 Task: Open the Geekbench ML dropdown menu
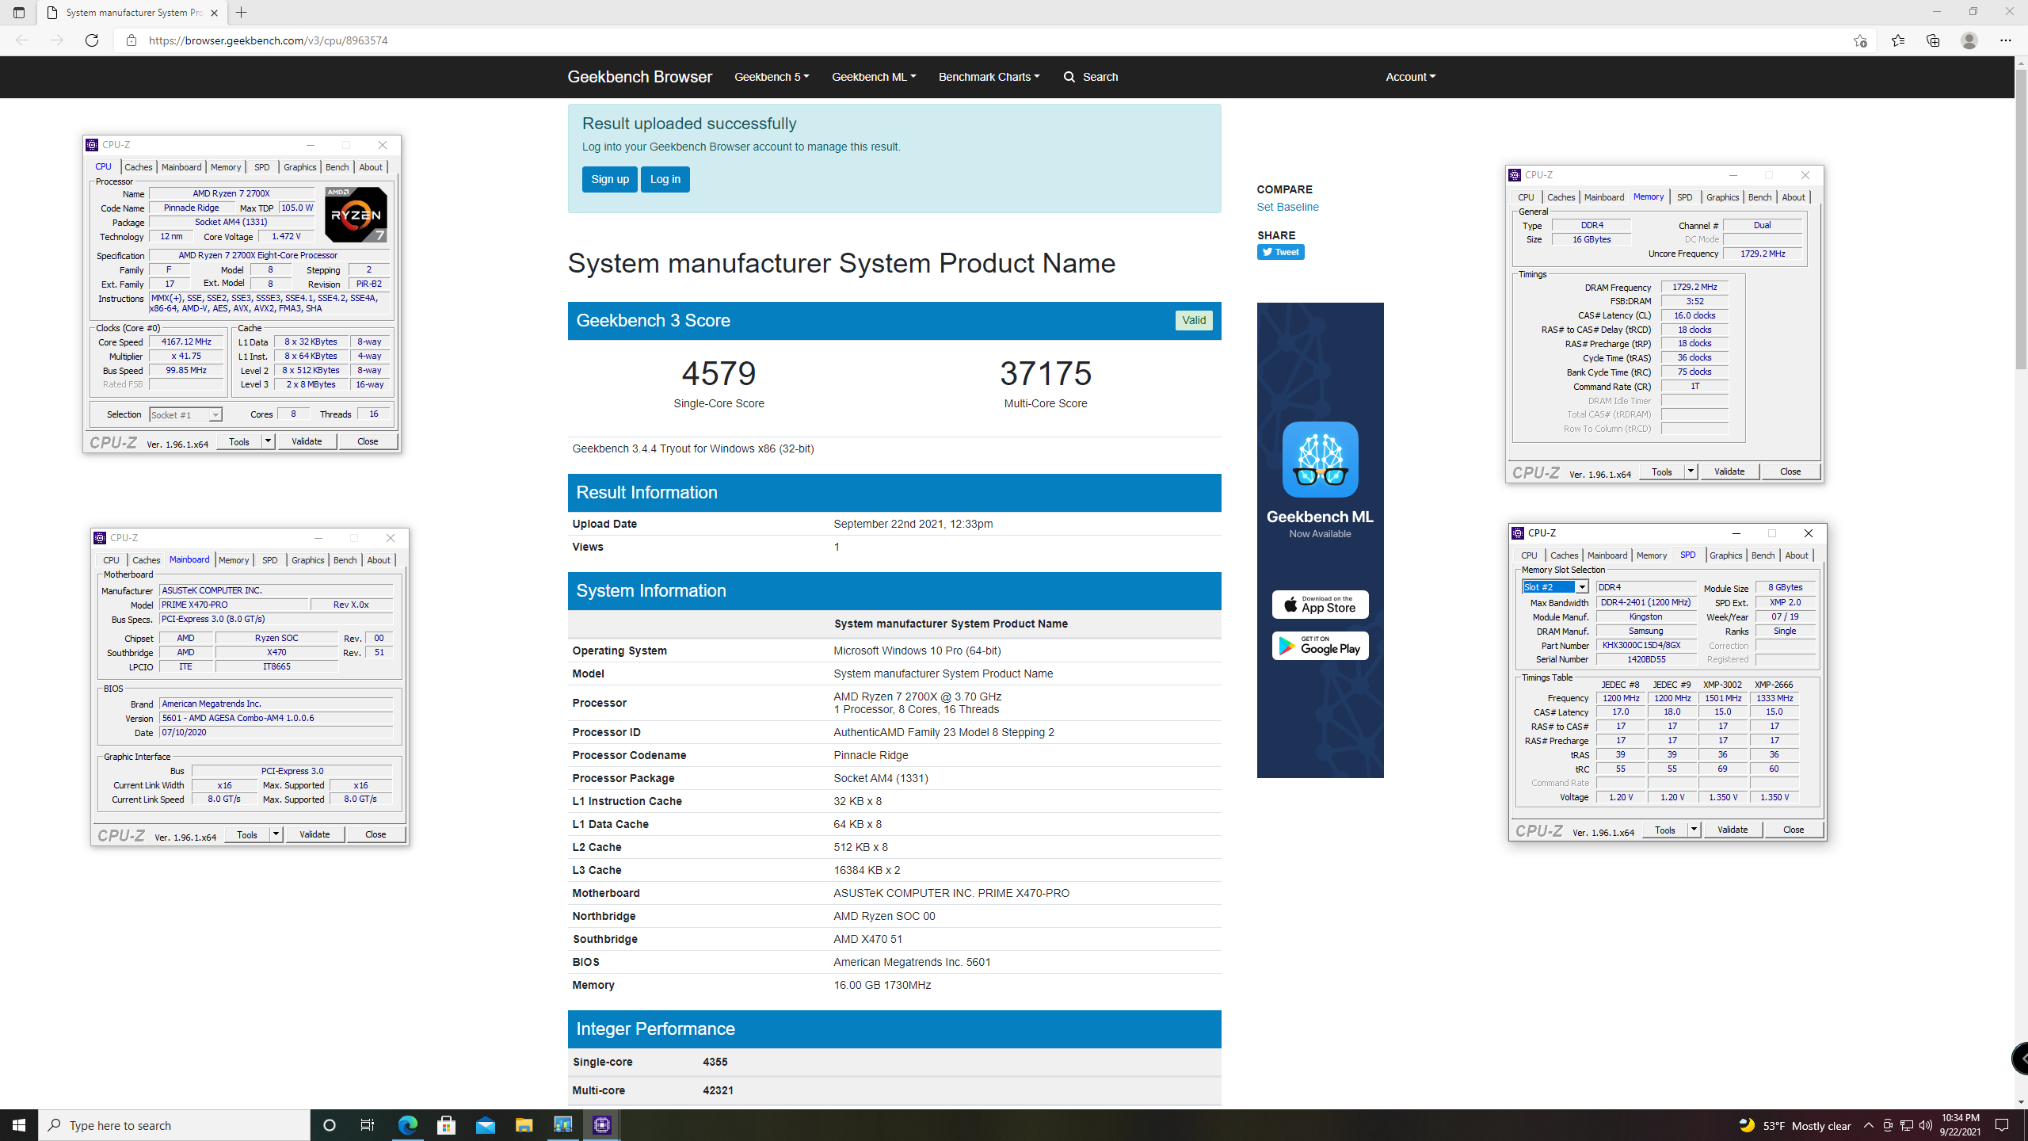click(874, 77)
